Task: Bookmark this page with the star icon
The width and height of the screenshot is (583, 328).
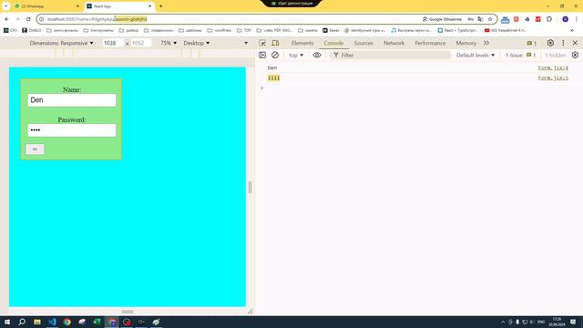Action: [x=490, y=19]
